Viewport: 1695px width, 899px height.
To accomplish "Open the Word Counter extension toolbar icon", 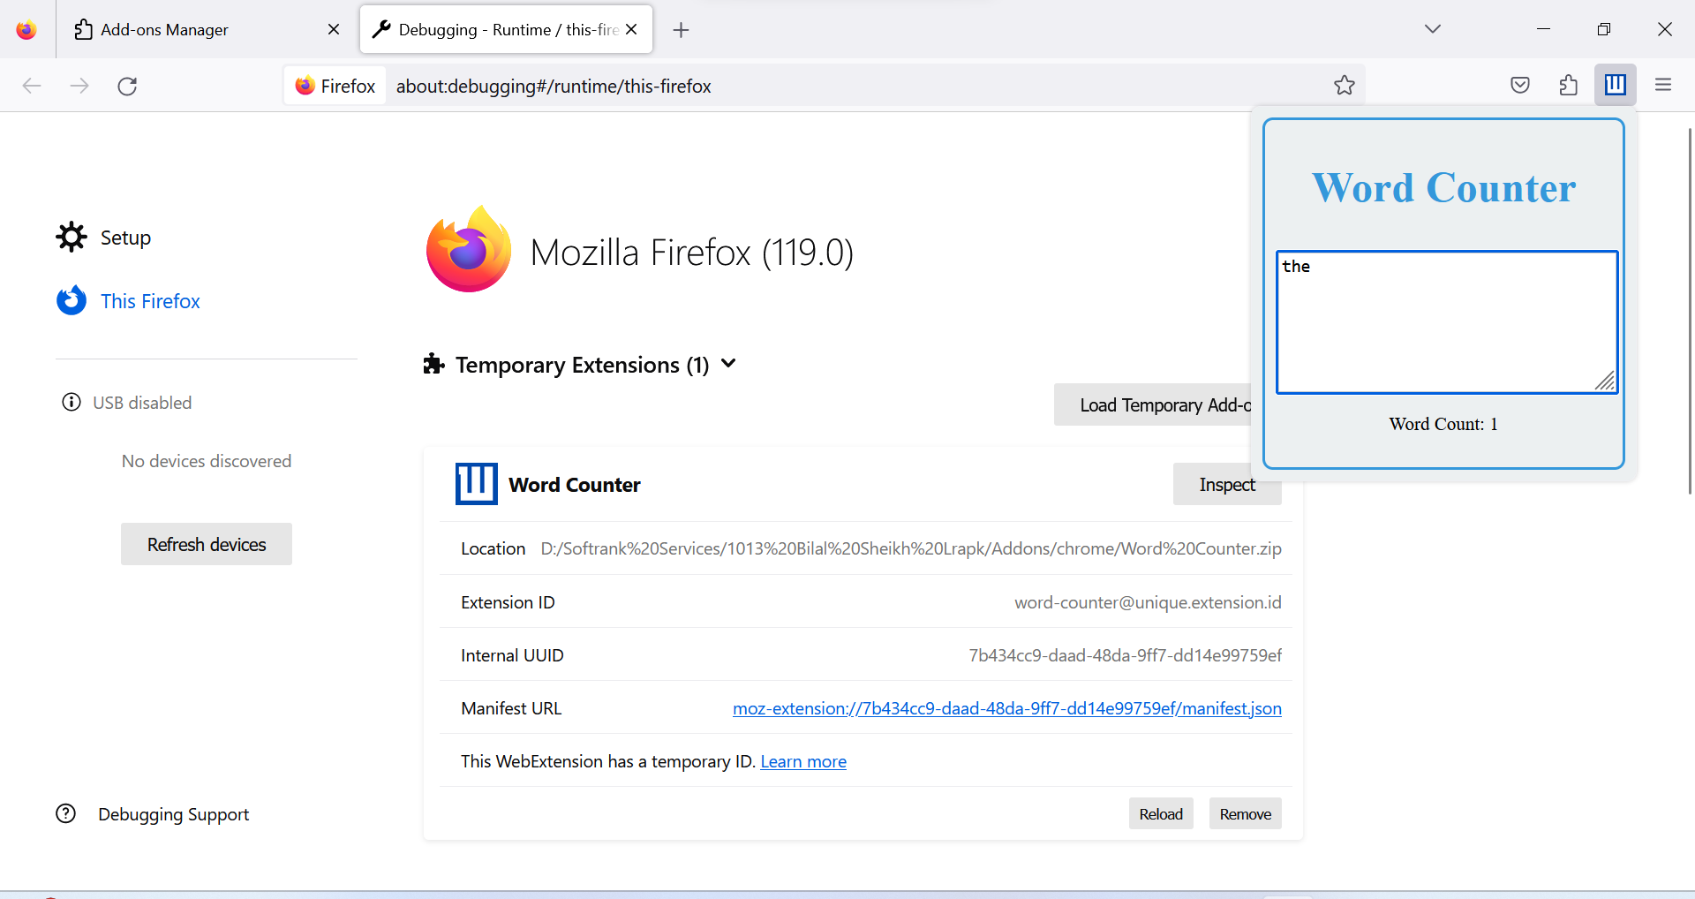I will pos(1615,85).
